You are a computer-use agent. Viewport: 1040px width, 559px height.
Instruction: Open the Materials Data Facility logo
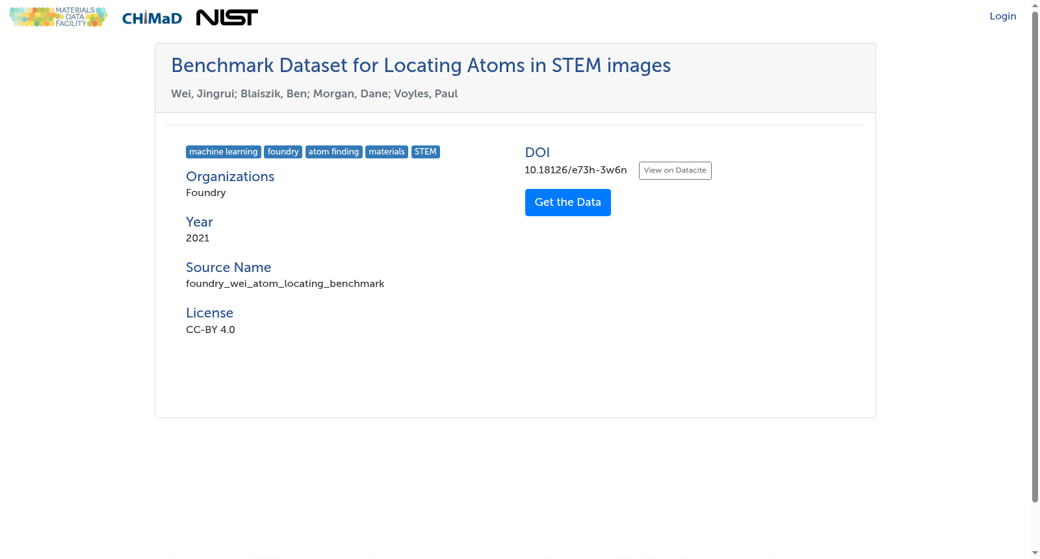[x=58, y=17]
